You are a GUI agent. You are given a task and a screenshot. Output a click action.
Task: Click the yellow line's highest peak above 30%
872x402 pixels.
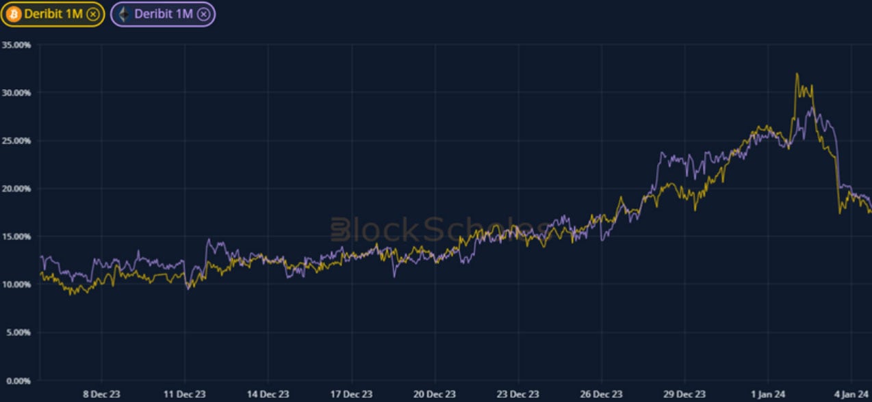[x=797, y=74]
